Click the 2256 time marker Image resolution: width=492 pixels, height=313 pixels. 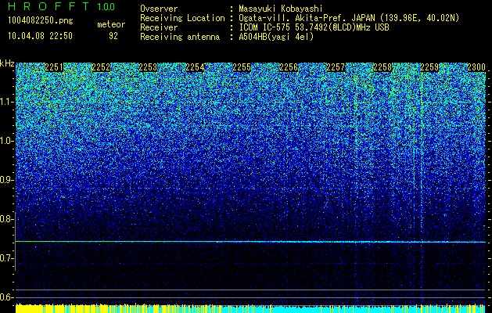pyautogui.click(x=289, y=67)
